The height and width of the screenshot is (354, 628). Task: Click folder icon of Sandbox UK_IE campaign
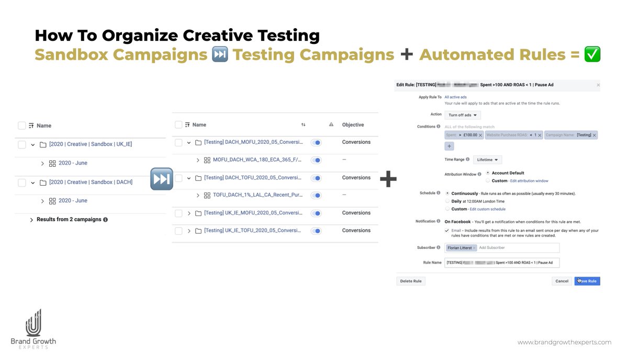click(x=43, y=144)
